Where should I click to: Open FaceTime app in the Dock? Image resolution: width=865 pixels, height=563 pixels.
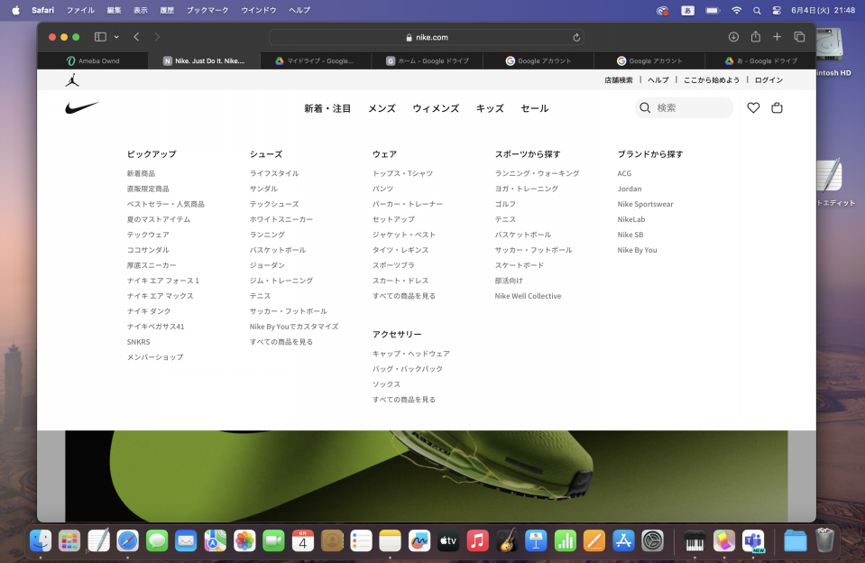[273, 541]
